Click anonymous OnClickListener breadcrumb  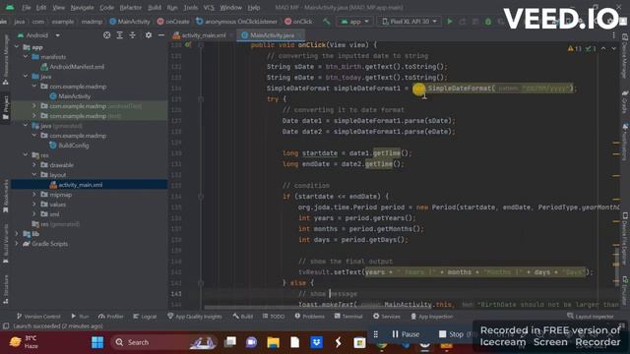click(x=236, y=22)
